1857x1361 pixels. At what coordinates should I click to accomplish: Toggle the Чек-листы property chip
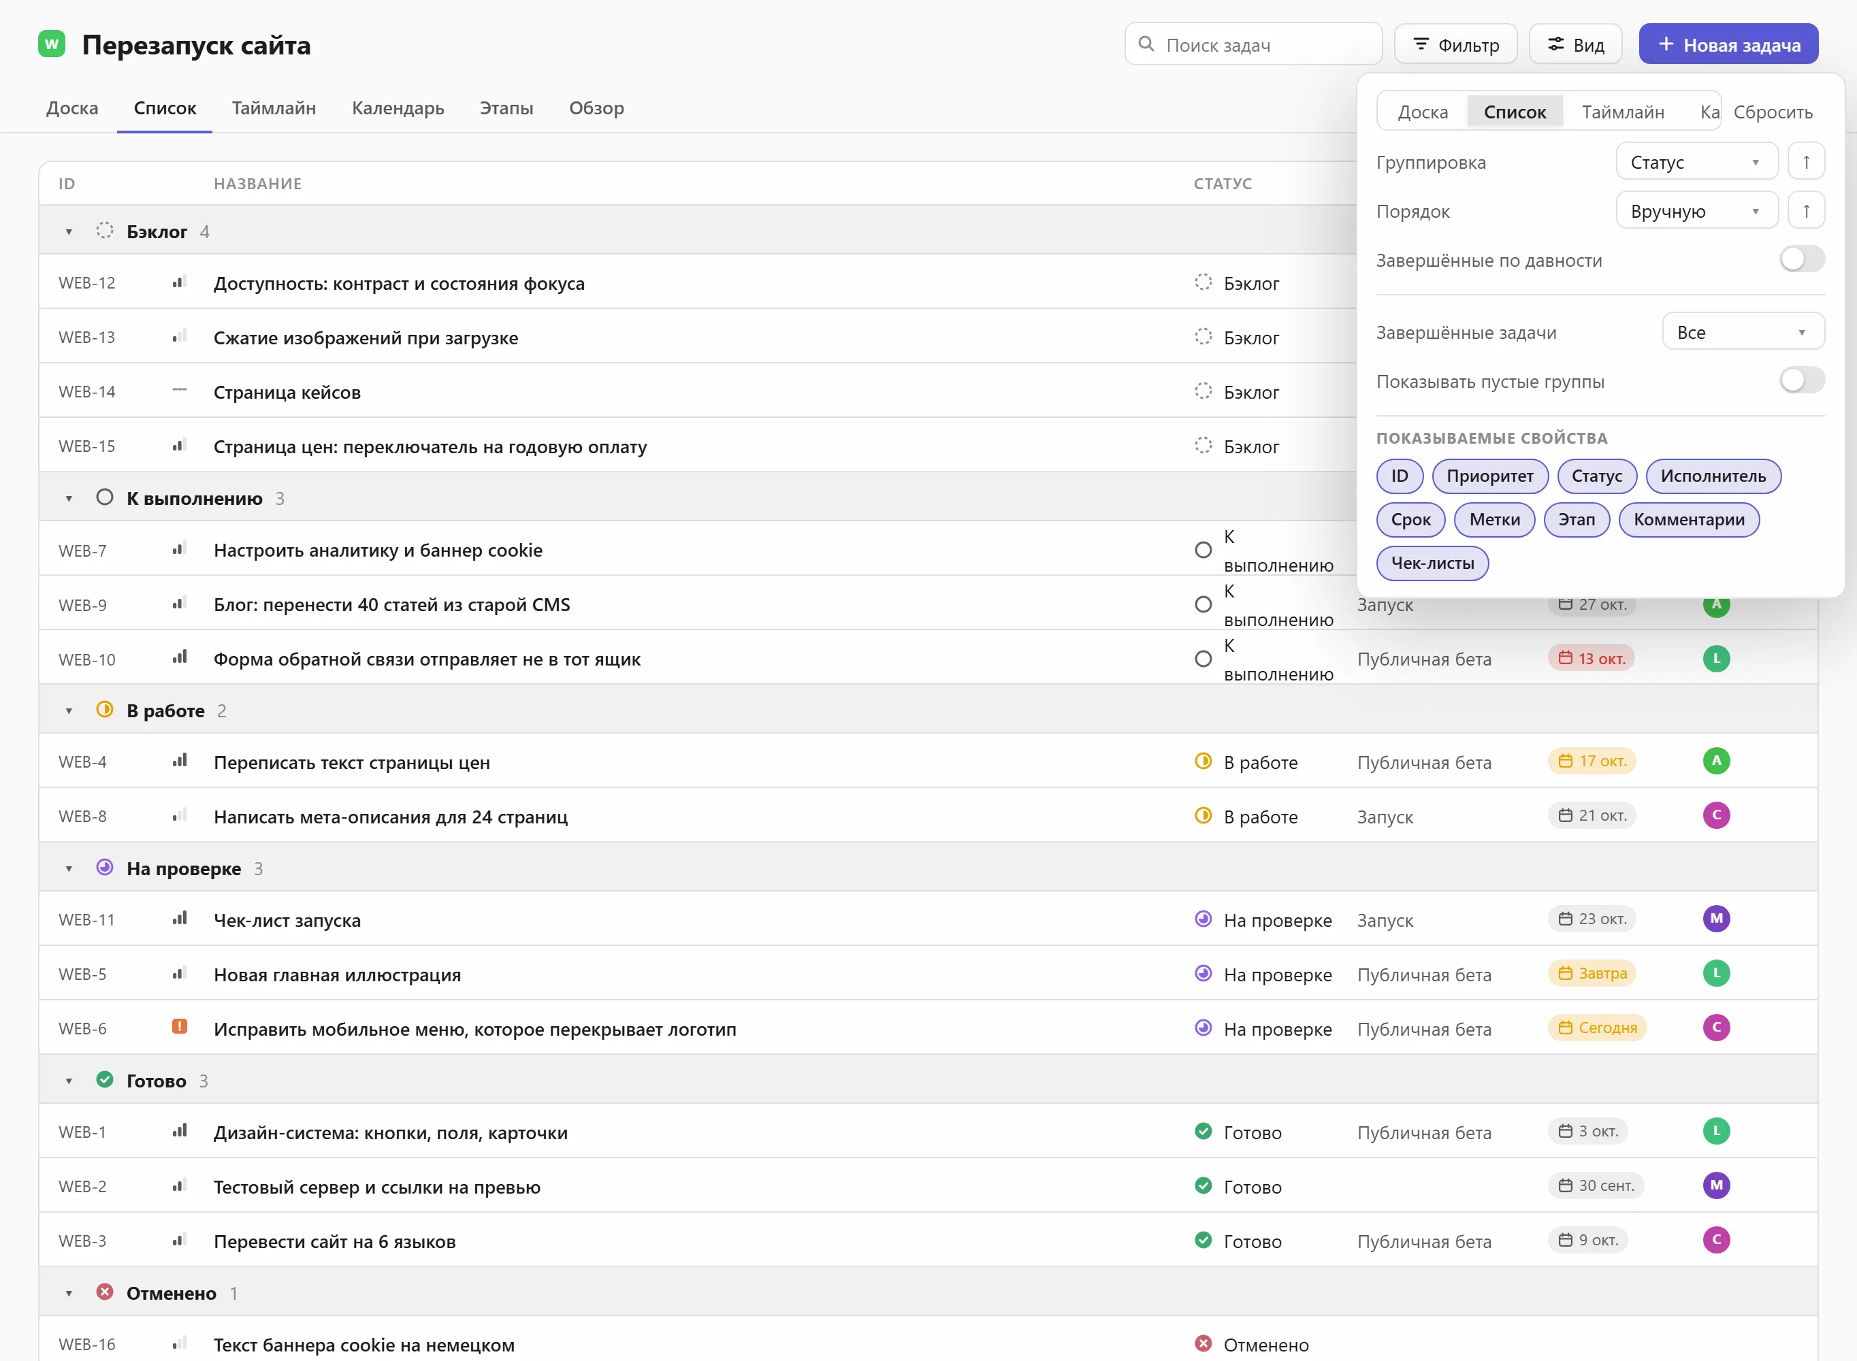[1432, 563]
